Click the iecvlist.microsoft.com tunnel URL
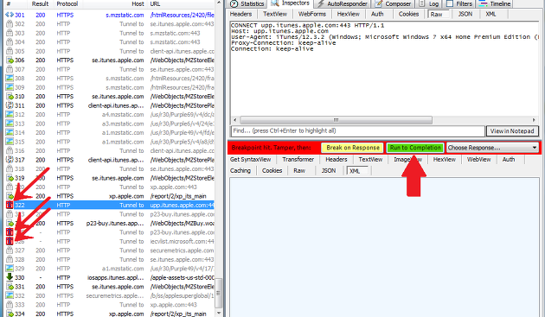Viewport: 545px width, 317px height. click(183, 241)
